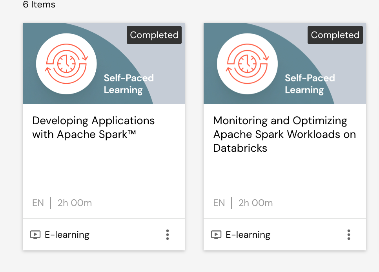Open three-dot menu on Developing Applications card
Viewport: 379px width, 272px height.
(168, 235)
